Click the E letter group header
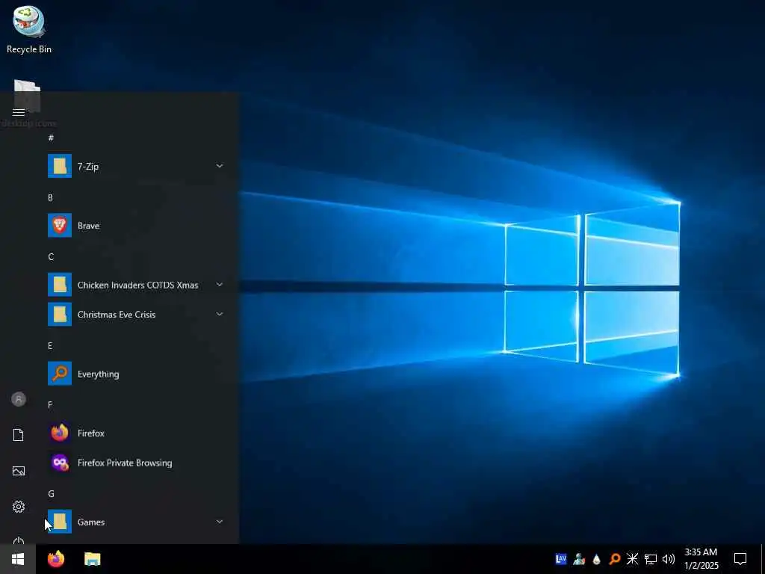765x574 pixels. coord(50,345)
